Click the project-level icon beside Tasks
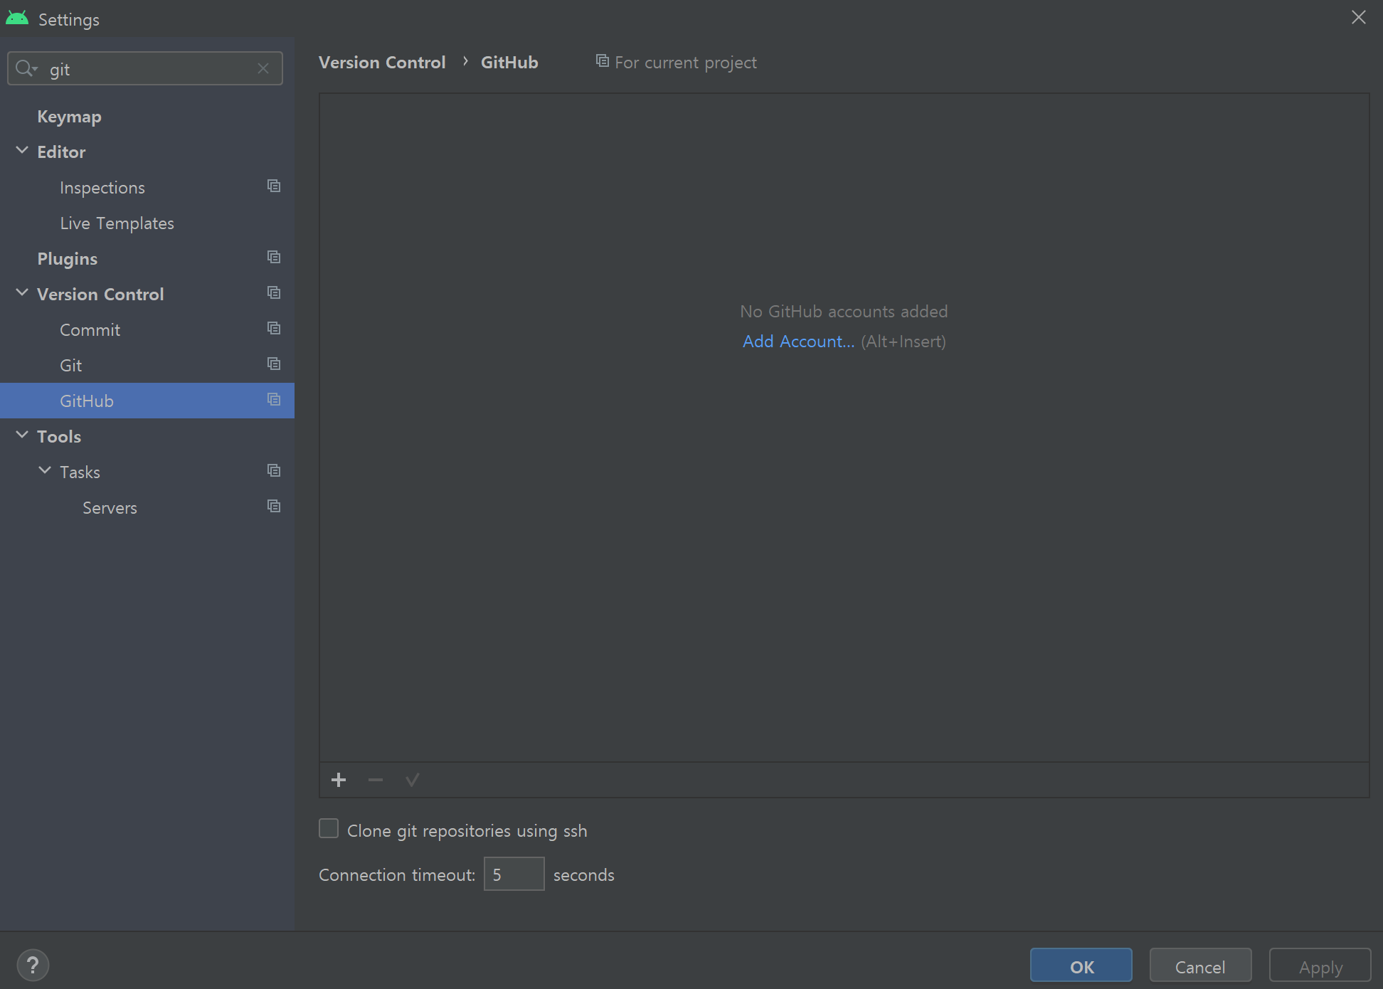Screen dimensions: 1383x989 point(274,471)
